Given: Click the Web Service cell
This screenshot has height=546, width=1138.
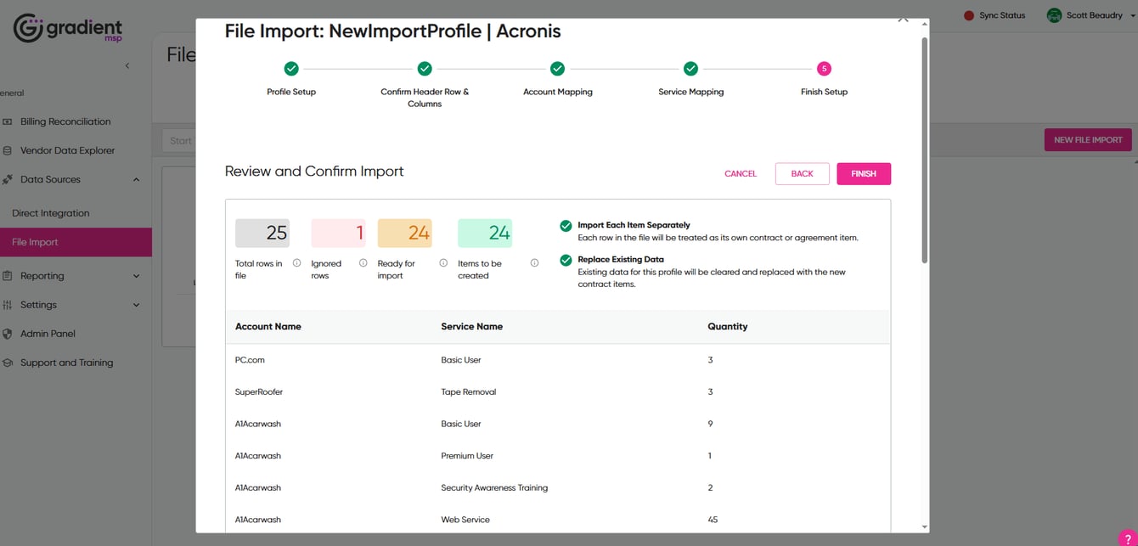Looking at the screenshot, I should point(465,520).
